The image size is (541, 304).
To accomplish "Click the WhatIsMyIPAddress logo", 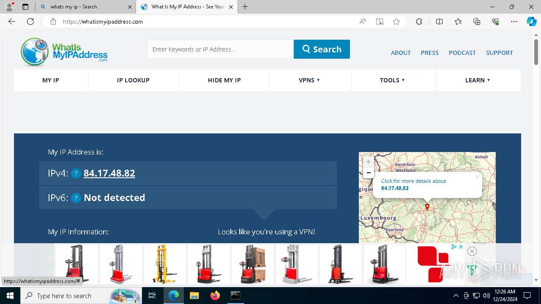I will [64, 52].
